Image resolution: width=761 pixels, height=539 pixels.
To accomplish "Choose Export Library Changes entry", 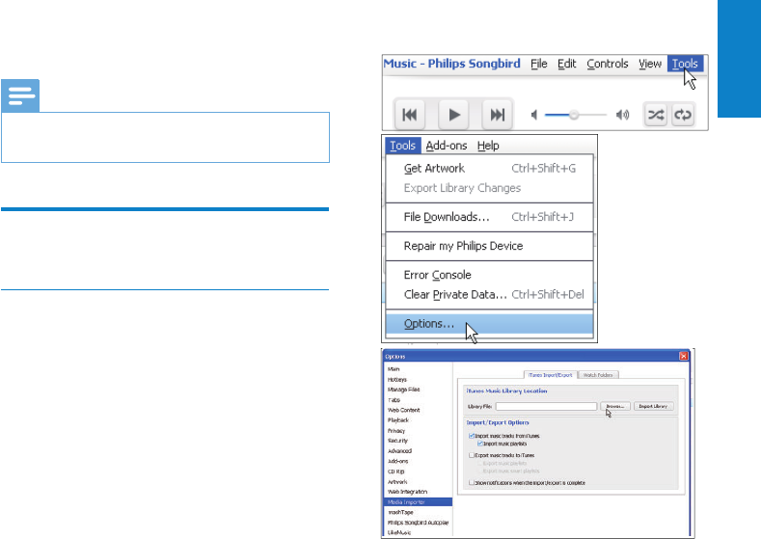I will (x=489, y=188).
